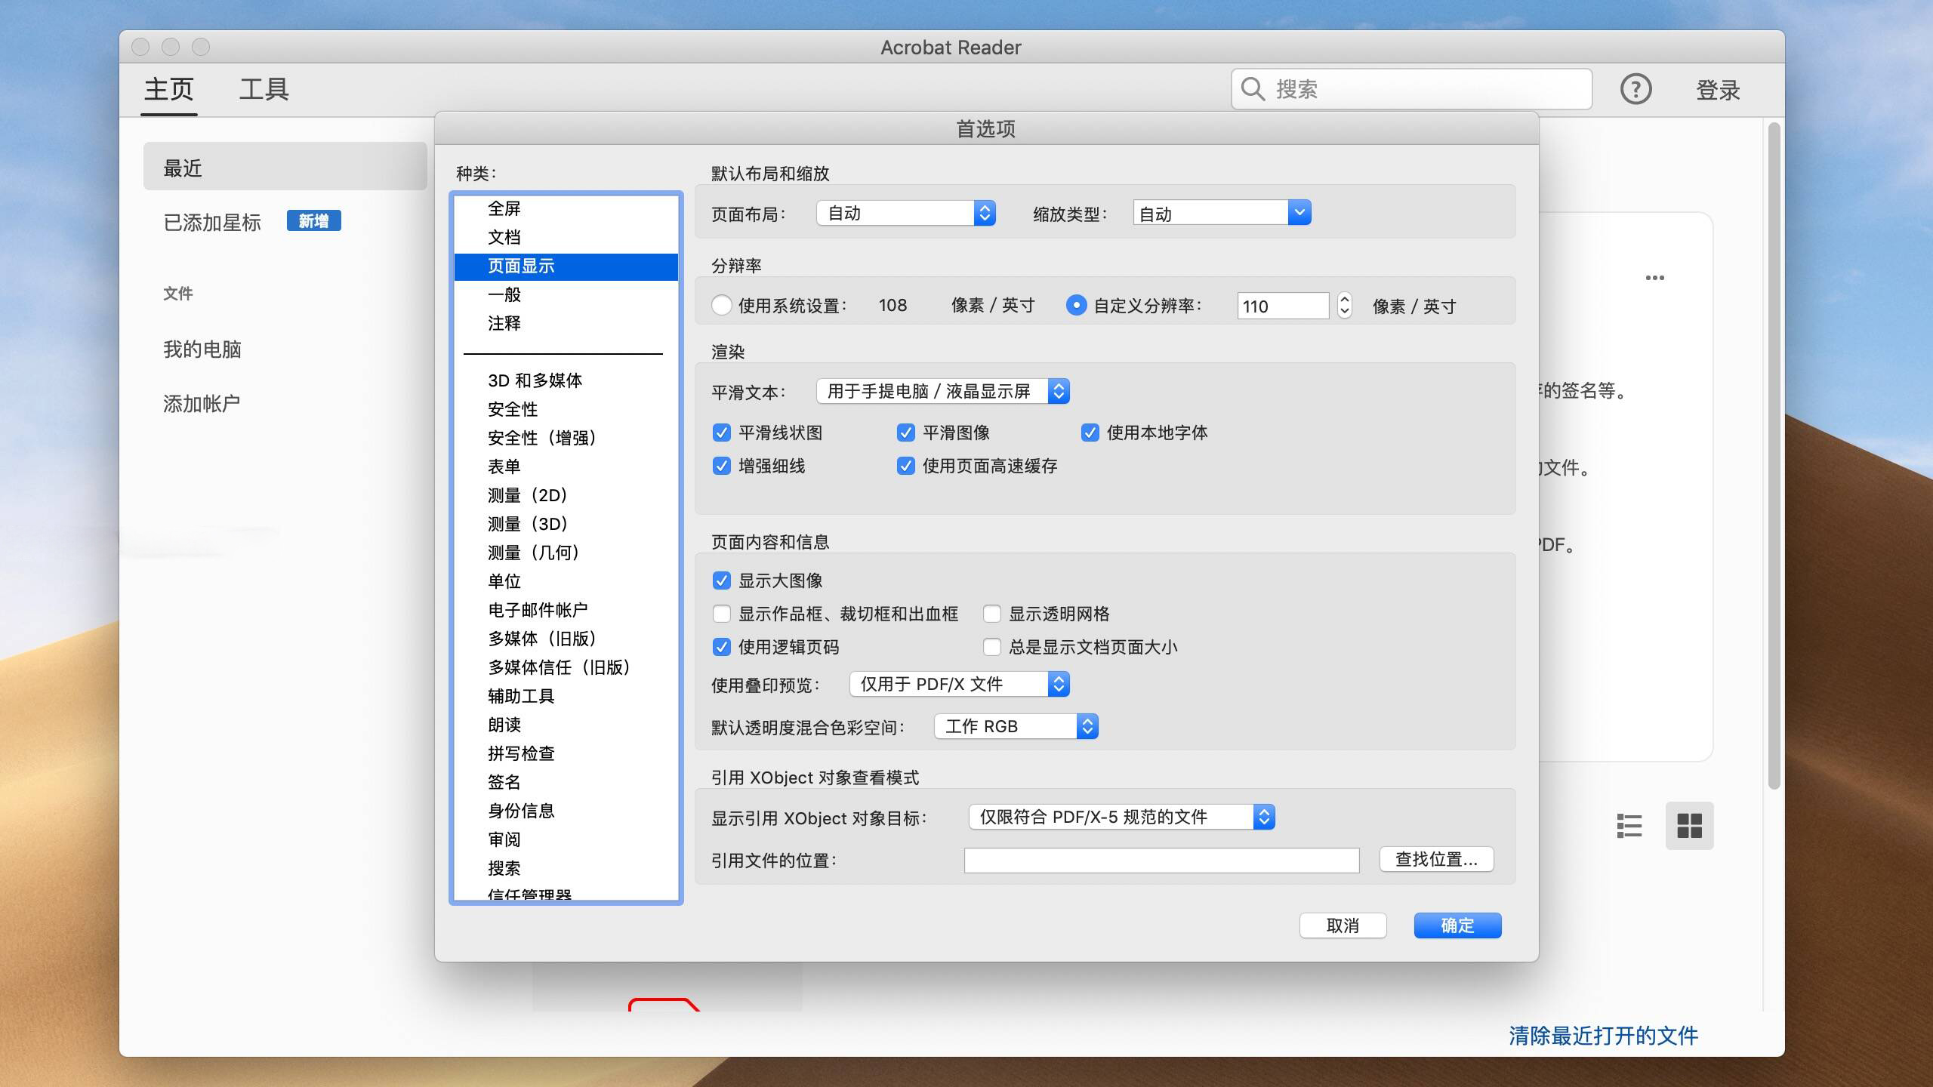
Task: Click the search magnifier icon
Action: point(1253,89)
